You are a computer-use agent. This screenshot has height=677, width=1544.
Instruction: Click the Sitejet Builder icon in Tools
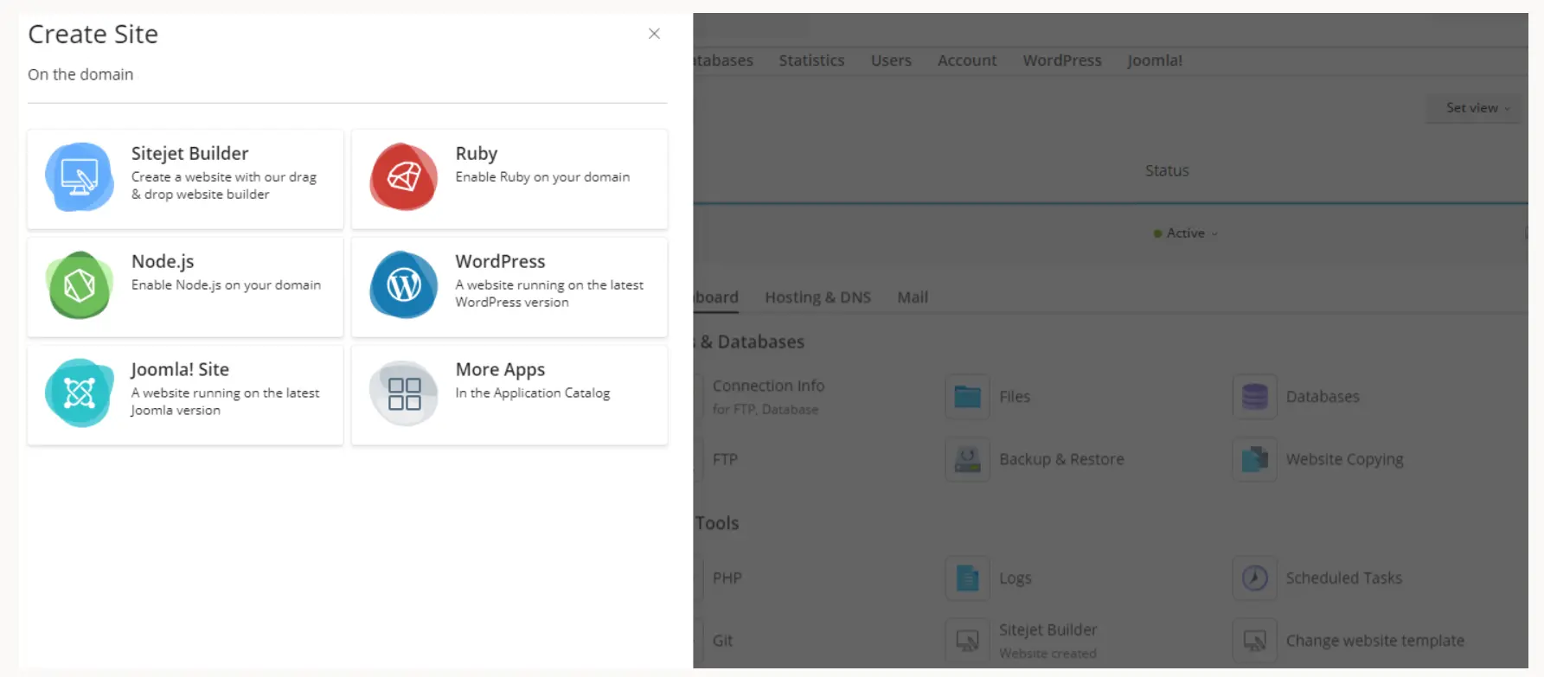pos(967,641)
